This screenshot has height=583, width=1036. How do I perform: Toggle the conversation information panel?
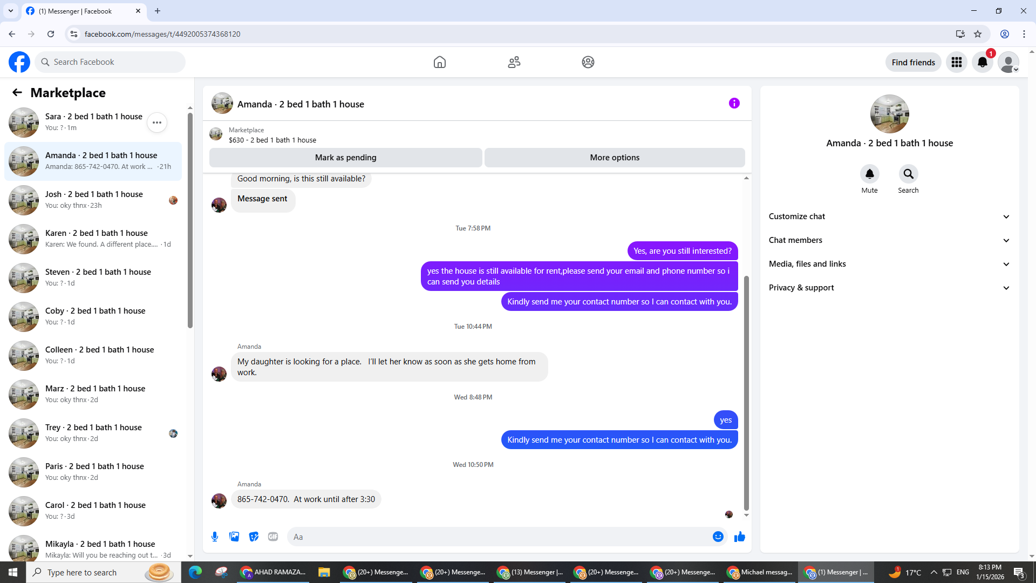click(734, 103)
